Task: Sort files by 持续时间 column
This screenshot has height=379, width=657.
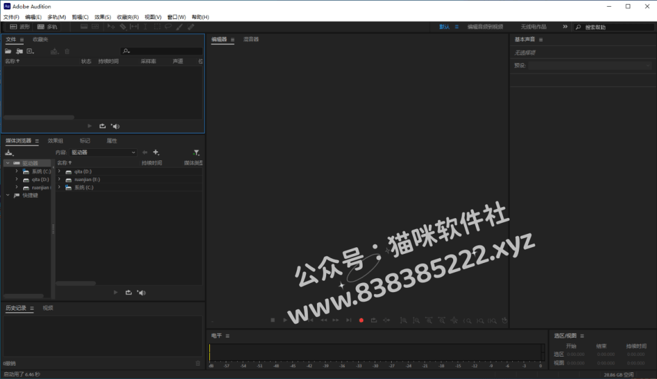Action: [108, 61]
